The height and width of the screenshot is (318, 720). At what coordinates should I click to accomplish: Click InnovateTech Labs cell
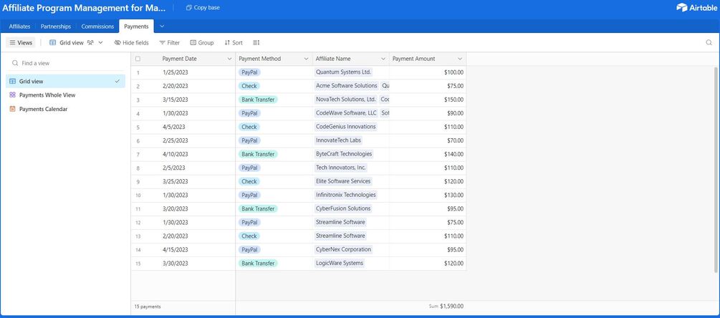338,140
